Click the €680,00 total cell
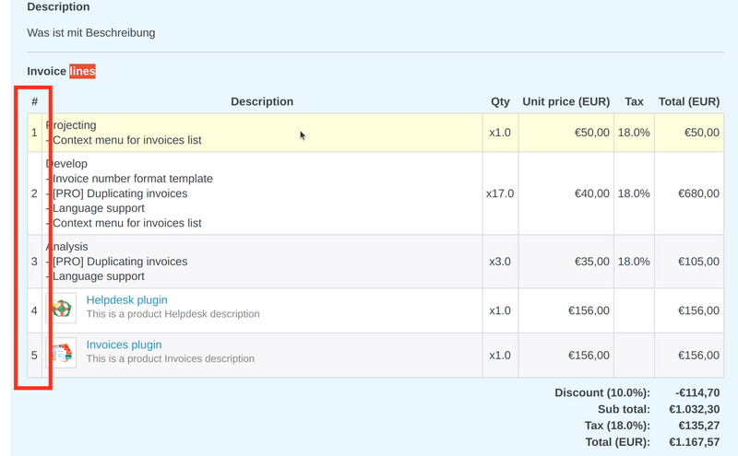 tap(698, 193)
